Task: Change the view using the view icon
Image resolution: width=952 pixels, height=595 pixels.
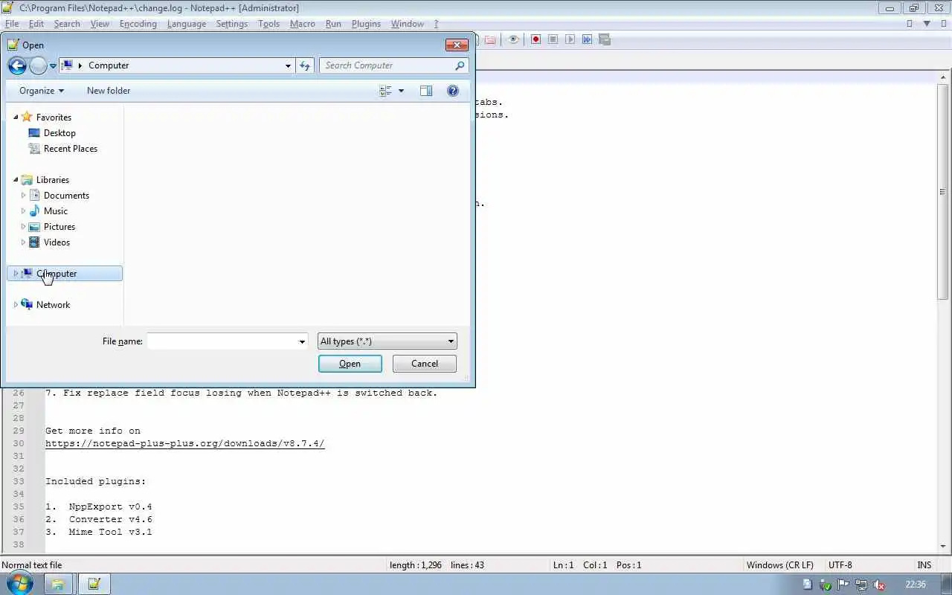Action: coord(385,91)
